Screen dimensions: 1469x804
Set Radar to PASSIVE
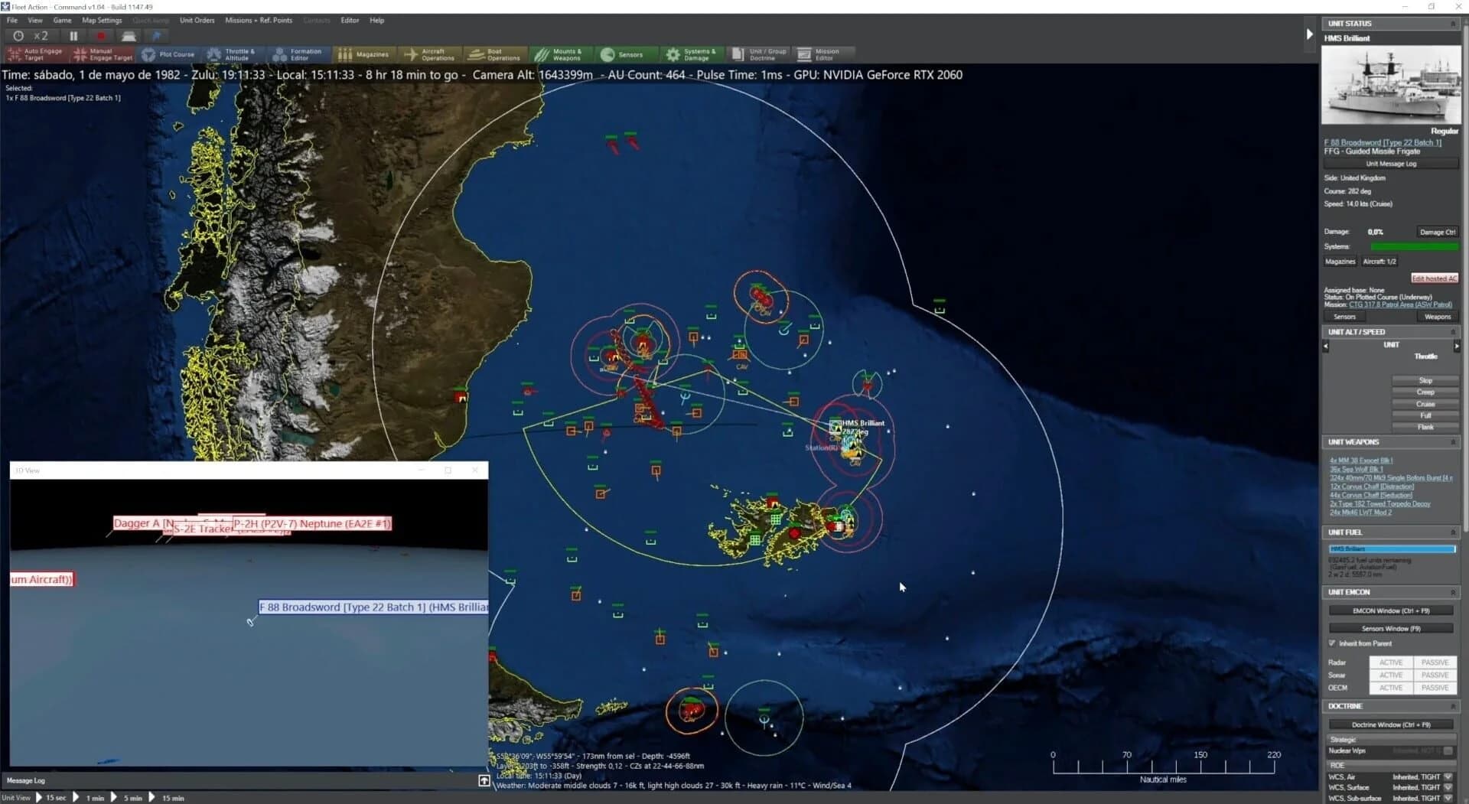[x=1435, y=662]
